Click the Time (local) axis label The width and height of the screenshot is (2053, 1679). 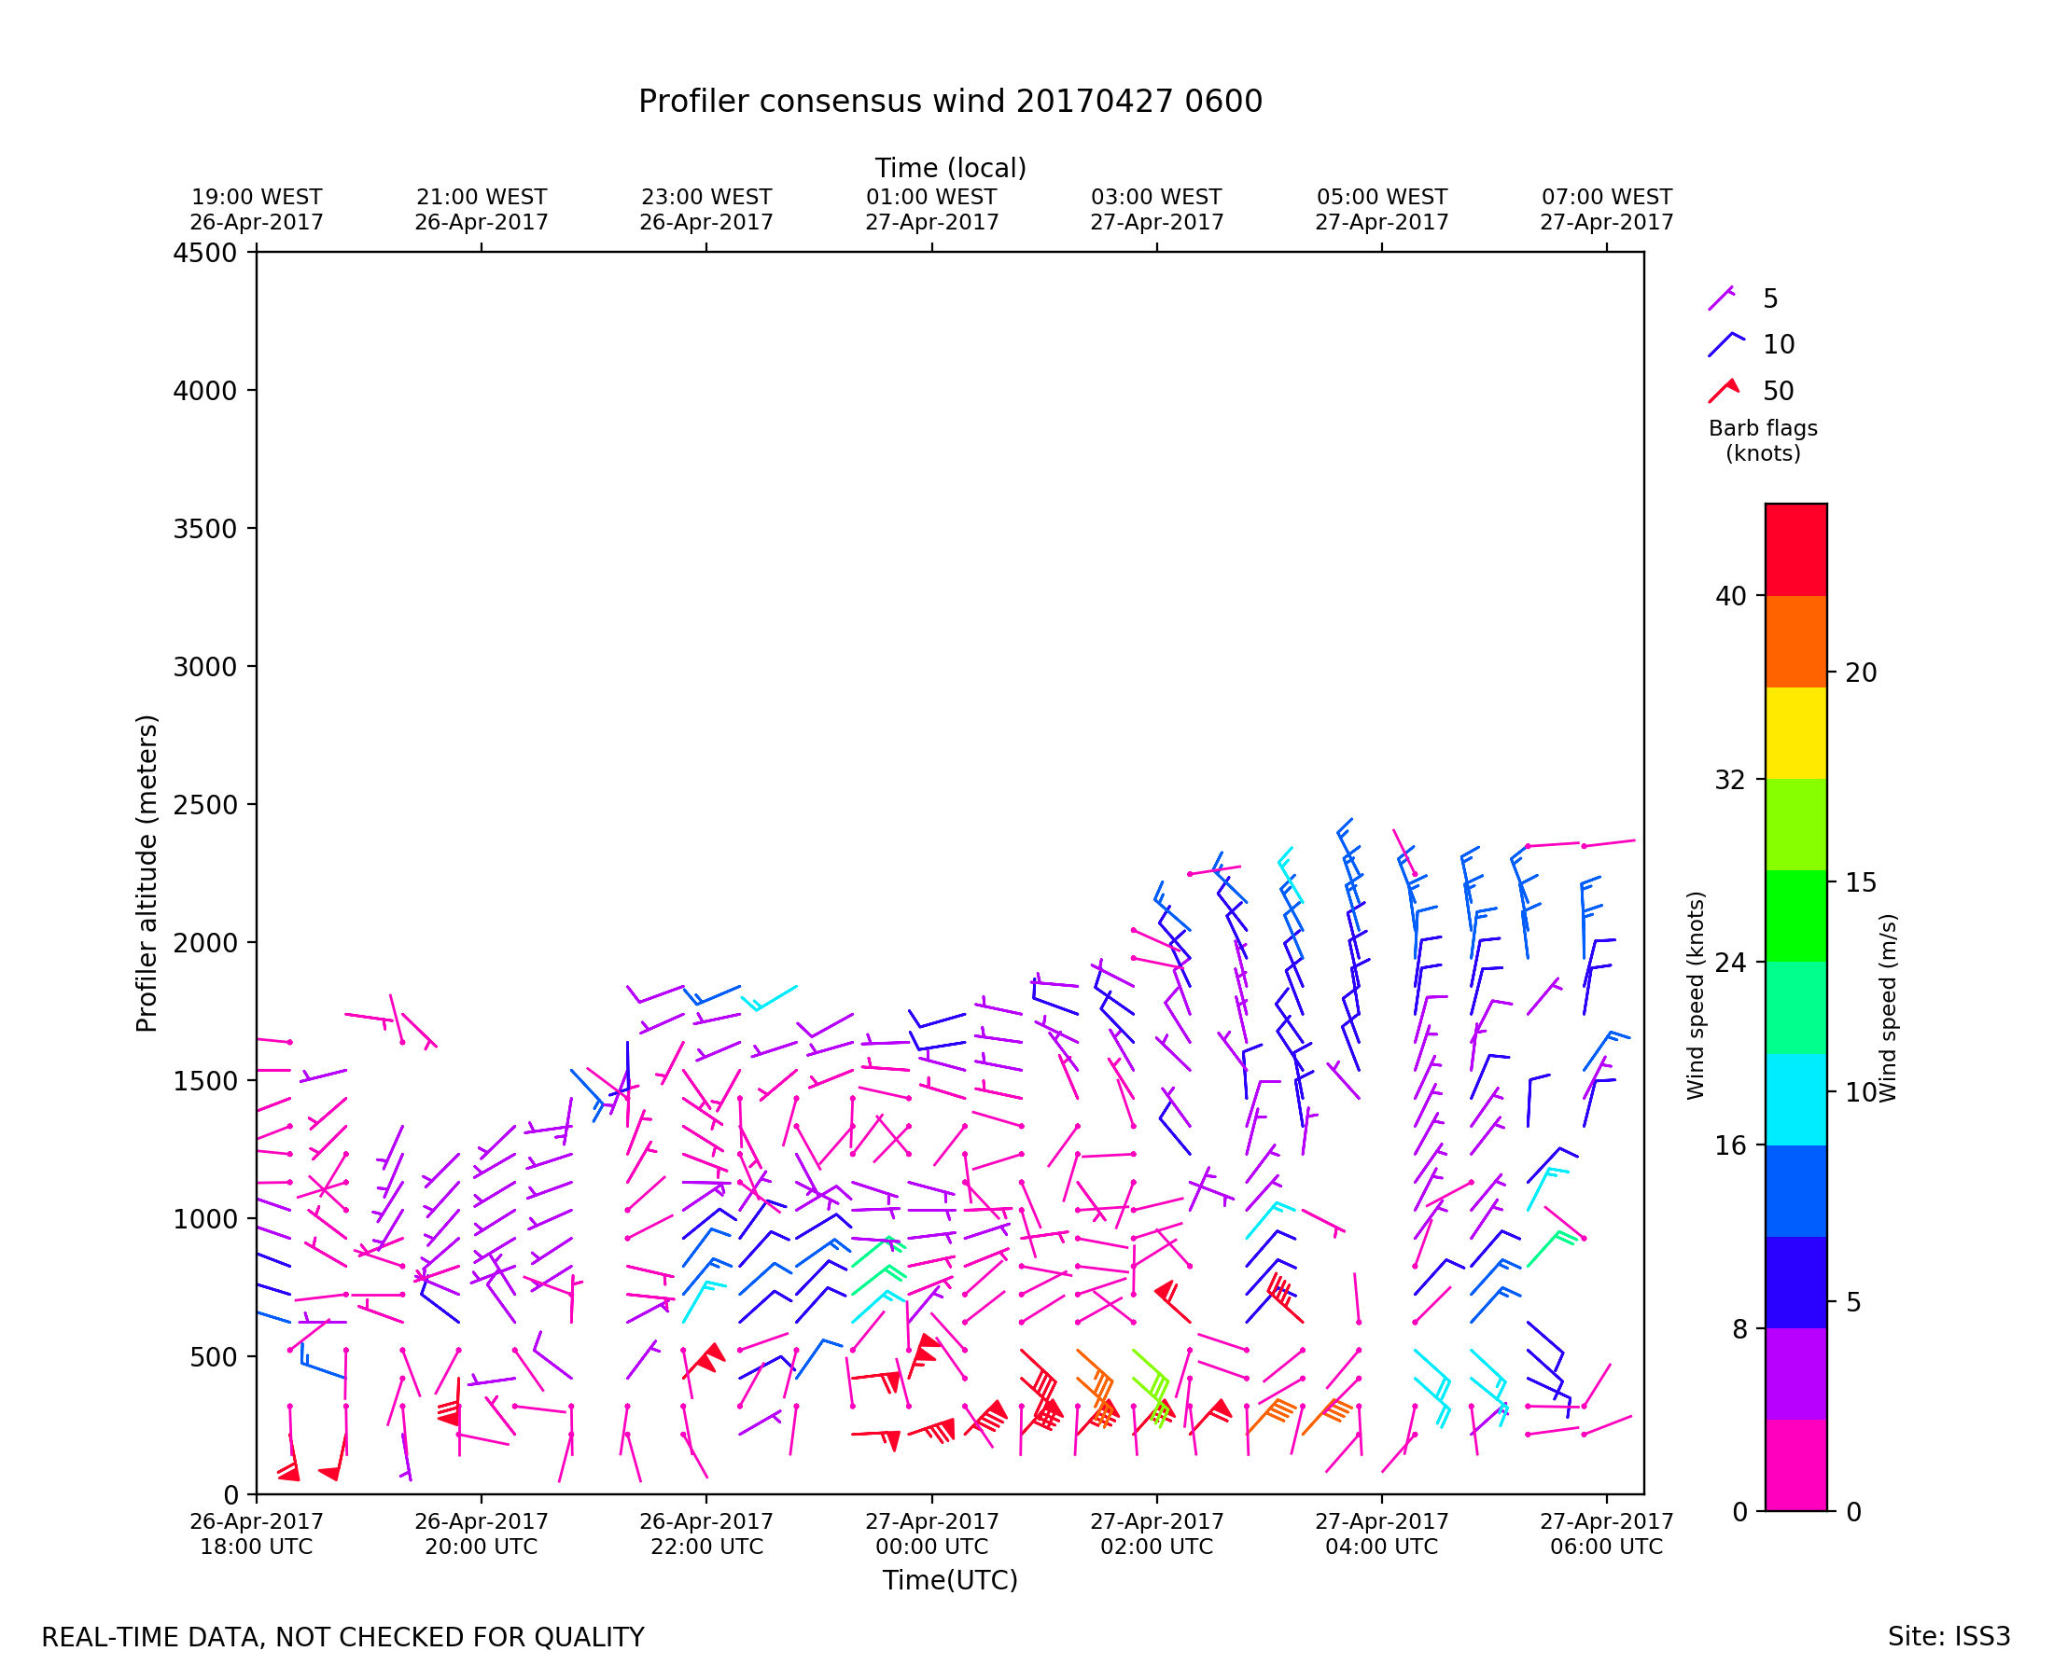(x=950, y=168)
